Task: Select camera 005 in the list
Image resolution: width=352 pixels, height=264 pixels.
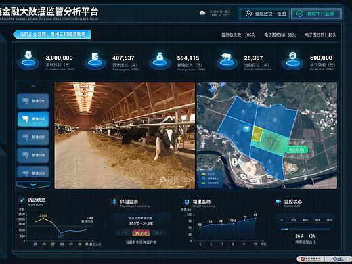Action: pos(33,173)
